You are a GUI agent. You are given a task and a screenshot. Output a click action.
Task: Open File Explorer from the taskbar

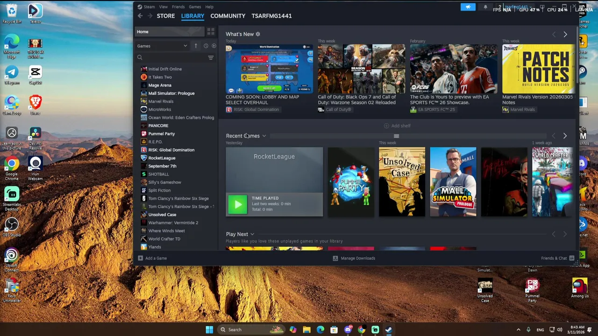click(x=306, y=329)
